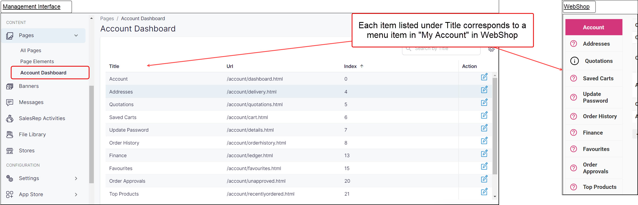Select All Pages in sidebar
The image size is (638, 205).
pyautogui.click(x=31, y=51)
